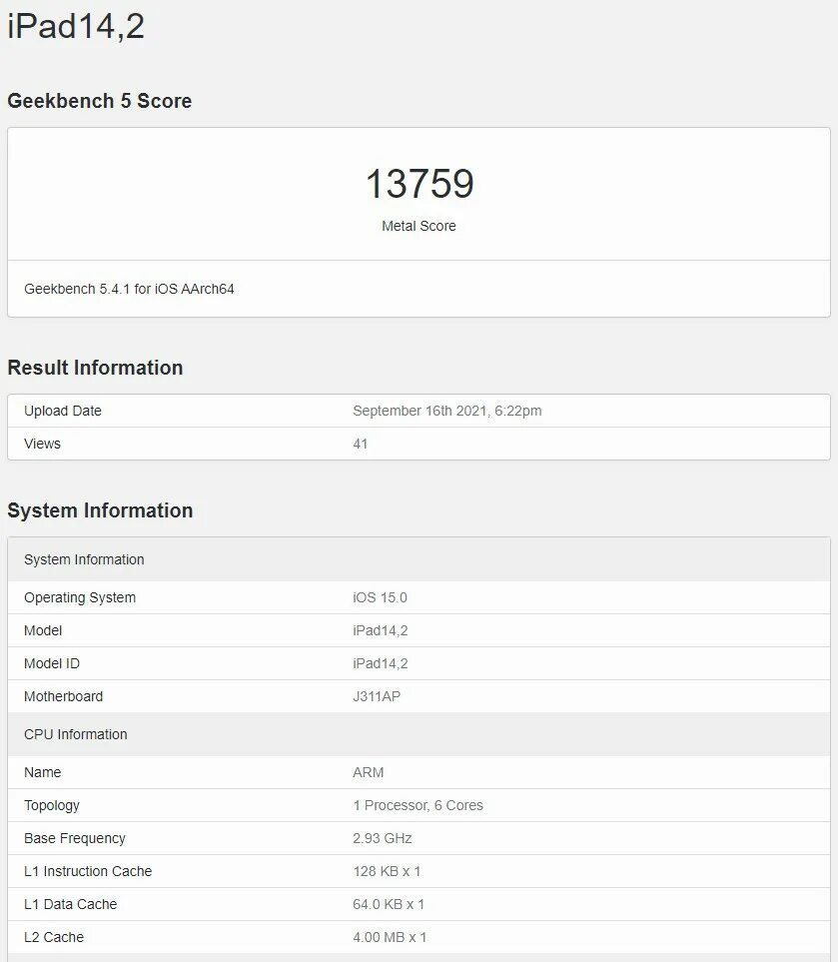Viewport: 838px width, 962px height.
Task: Click the L2 Cache label
Action: tap(54, 937)
